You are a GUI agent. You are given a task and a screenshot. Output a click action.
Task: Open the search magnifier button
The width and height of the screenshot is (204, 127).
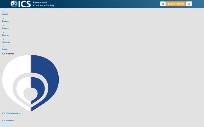point(163,4)
